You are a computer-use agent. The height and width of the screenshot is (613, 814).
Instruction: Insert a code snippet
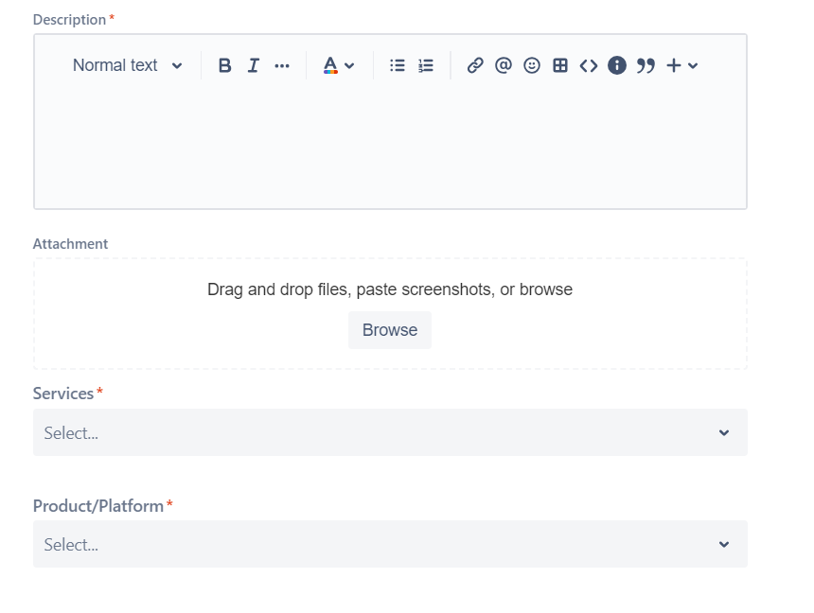[x=588, y=66]
